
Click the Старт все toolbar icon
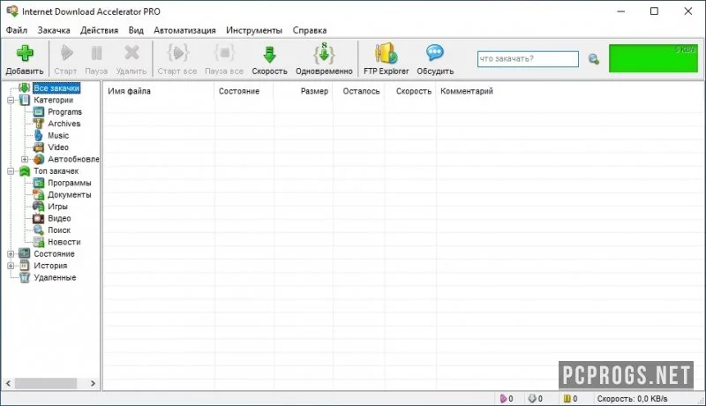pos(177,53)
